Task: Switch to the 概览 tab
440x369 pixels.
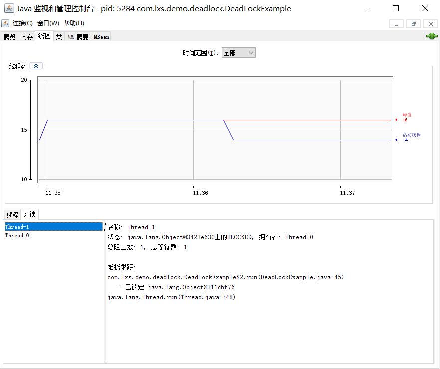Action: (x=10, y=37)
